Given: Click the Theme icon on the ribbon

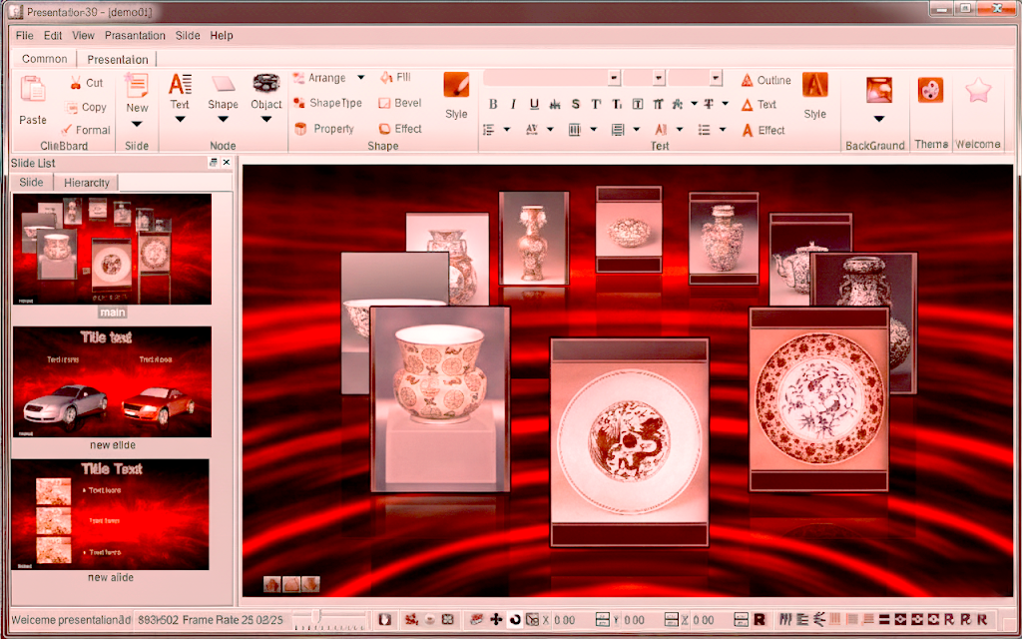Looking at the screenshot, I should click(x=931, y=92).
